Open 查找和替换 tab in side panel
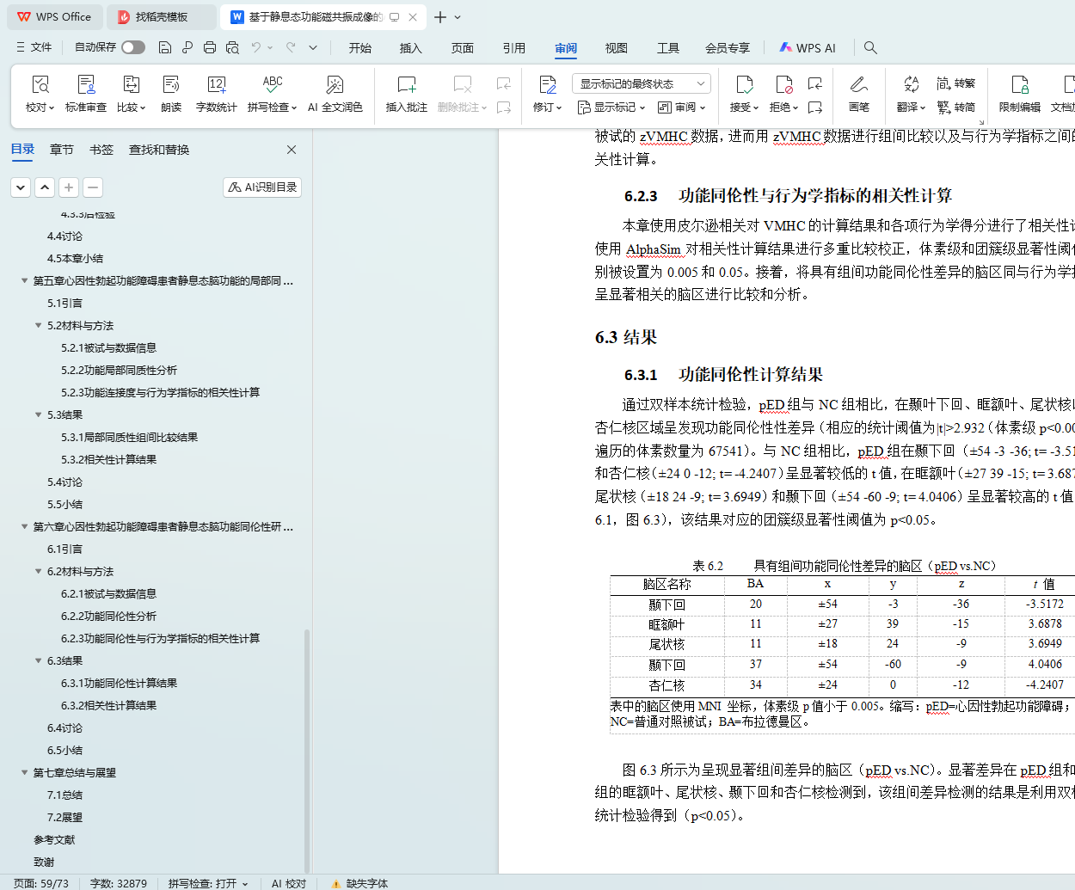 click(159, 150)
